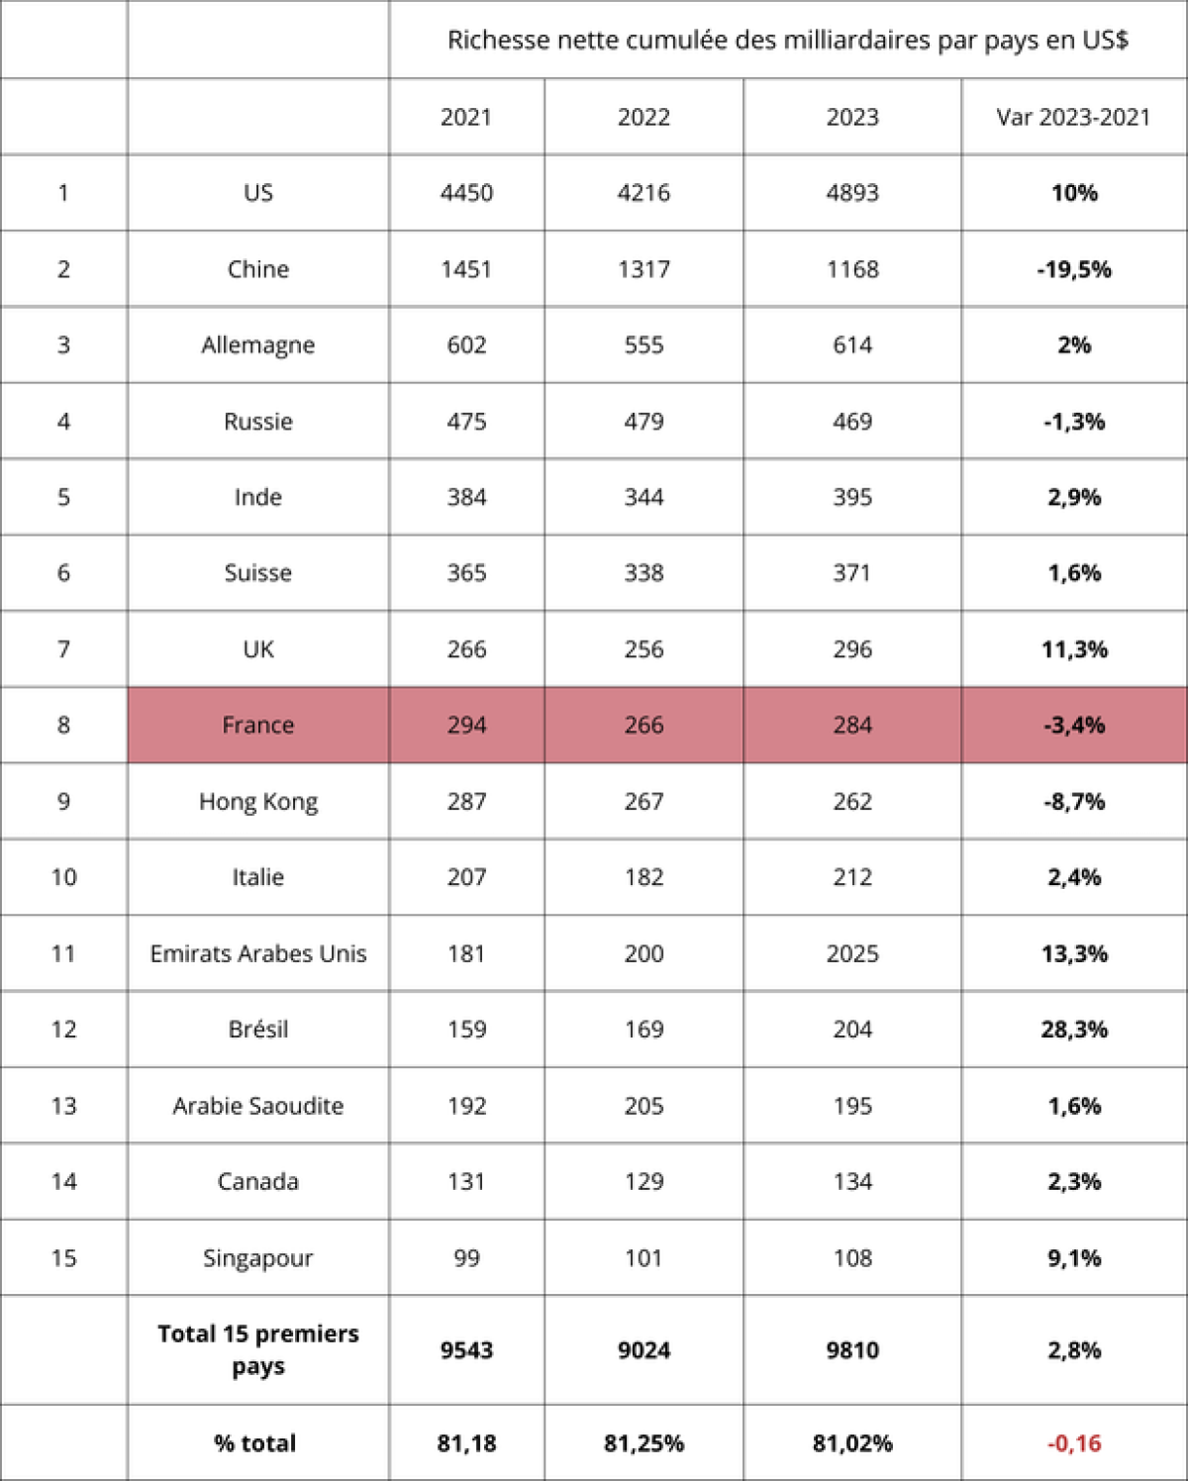Click the highlighted France cell
Image resolution: width=1188 pixels, height=1481 pixels.
pos(258,726)
